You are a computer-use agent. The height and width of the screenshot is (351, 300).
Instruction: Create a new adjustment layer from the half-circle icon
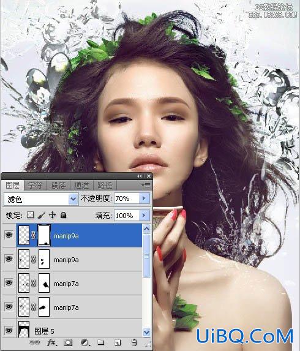84,342
